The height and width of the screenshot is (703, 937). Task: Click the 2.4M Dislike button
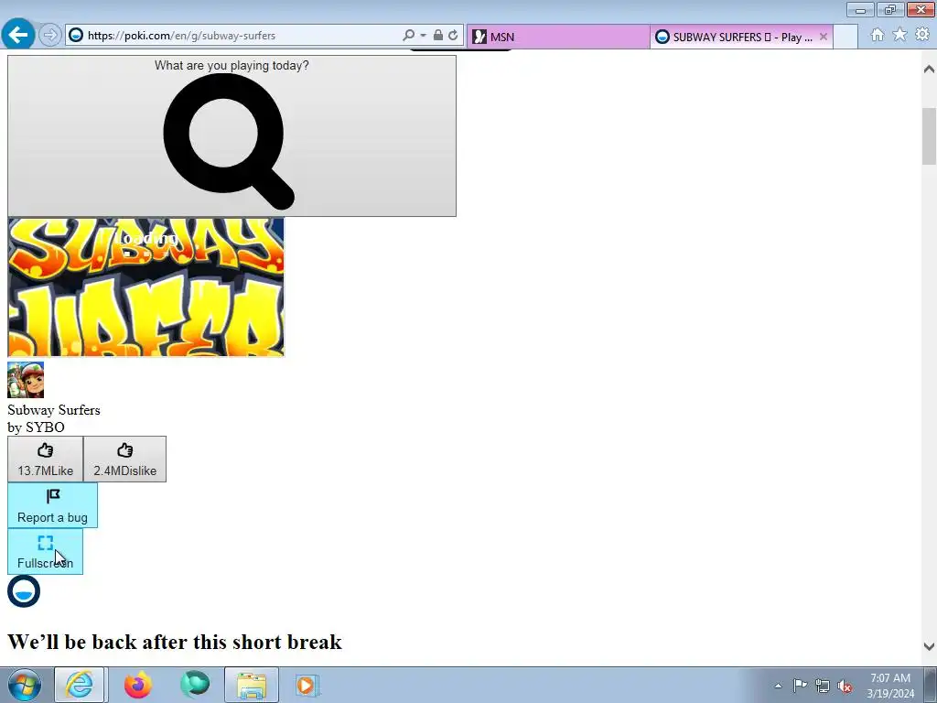point(124,460)
